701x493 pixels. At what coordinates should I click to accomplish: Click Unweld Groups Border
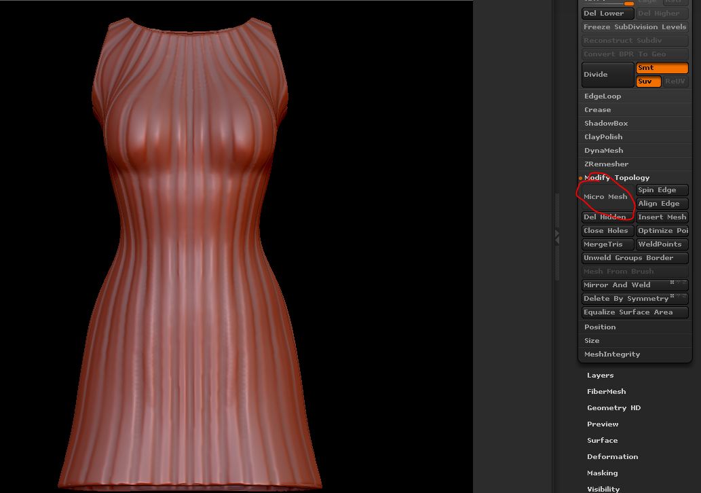(x=634, y=257)
